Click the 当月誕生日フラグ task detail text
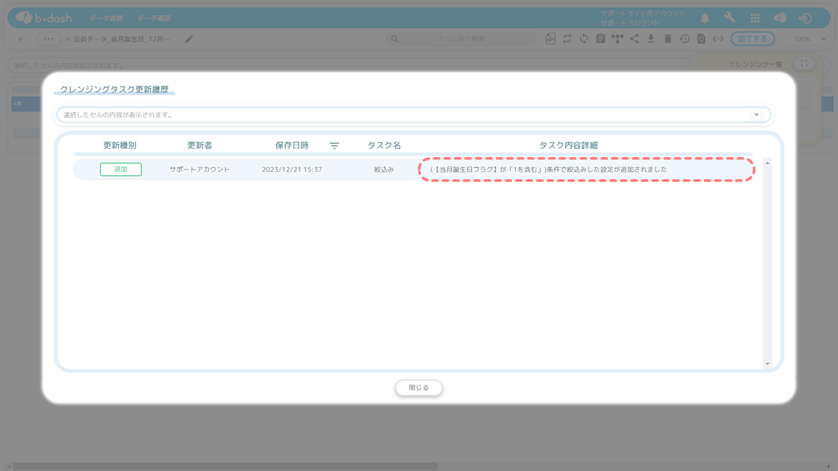Image resolution: width=838 pixels, height=471 pixels. tap(548, 169)
